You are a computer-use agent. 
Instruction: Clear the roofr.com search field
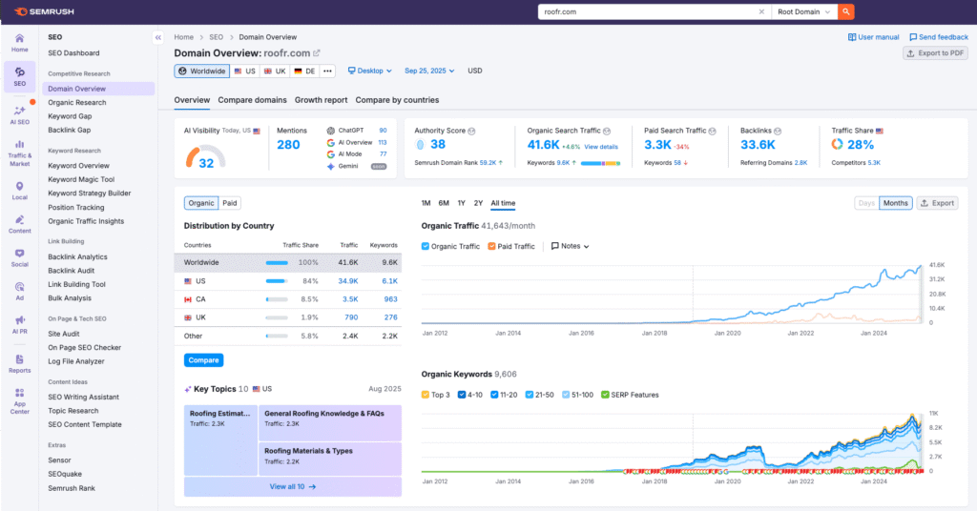(x=761, y=11)
